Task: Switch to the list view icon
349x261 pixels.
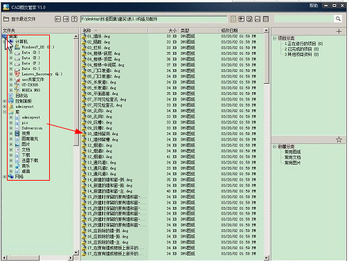Action: [233, 19]
